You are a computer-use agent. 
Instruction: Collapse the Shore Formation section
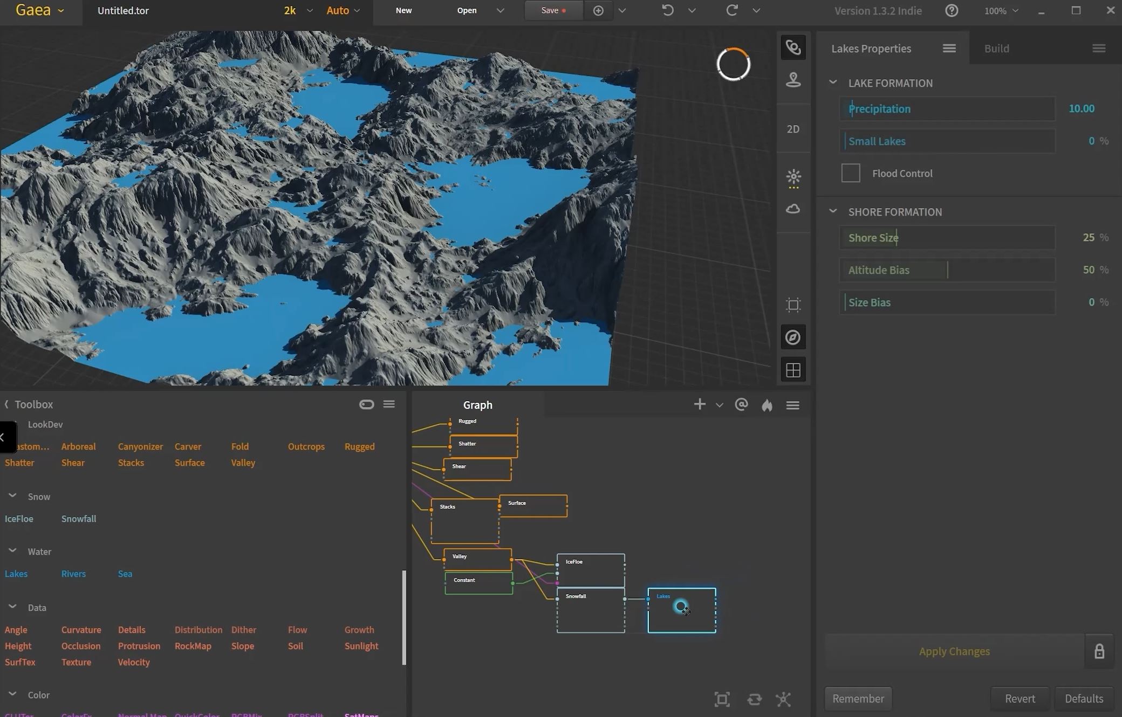tap(833, 212)
